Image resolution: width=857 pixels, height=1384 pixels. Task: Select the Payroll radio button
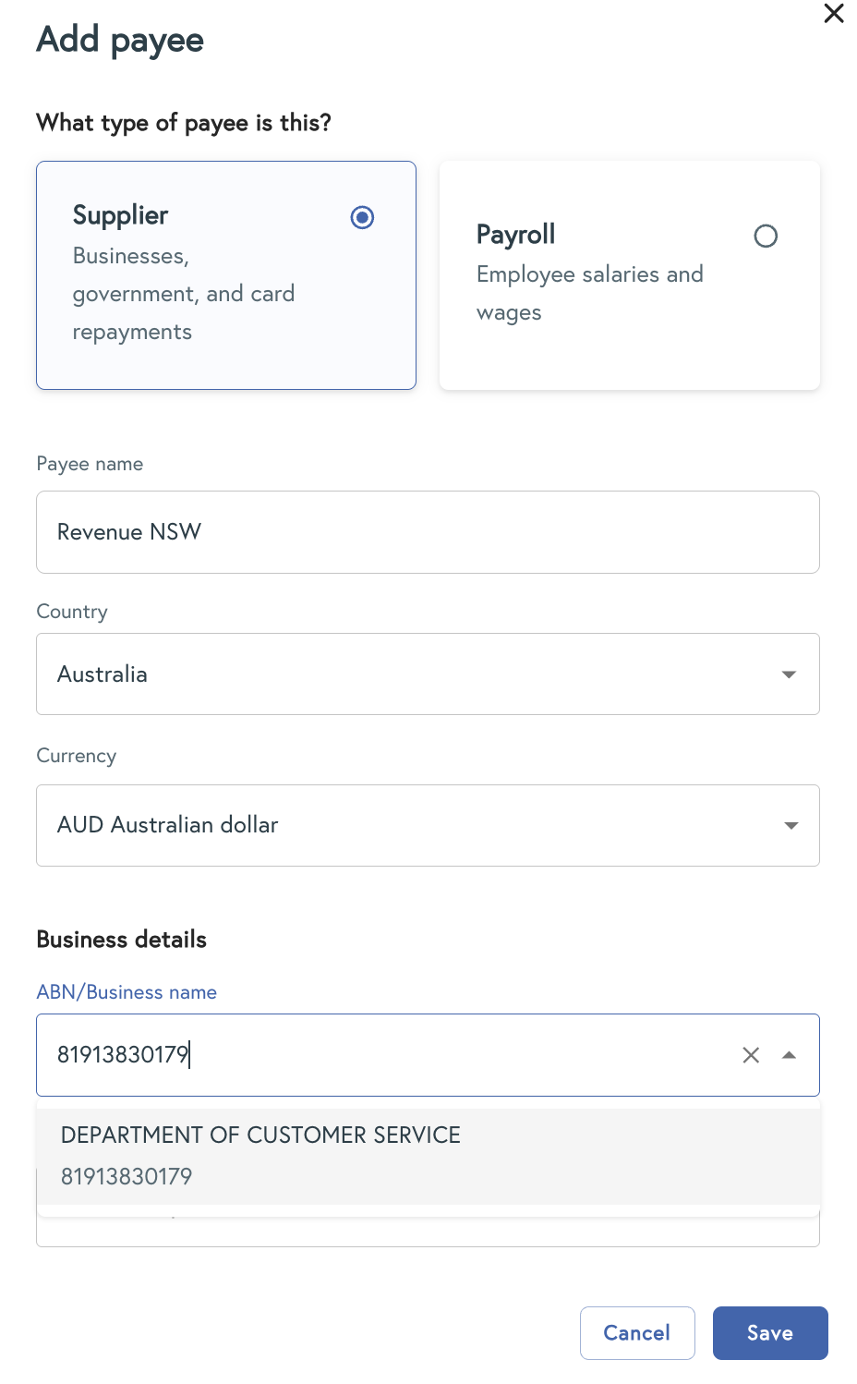766,237
